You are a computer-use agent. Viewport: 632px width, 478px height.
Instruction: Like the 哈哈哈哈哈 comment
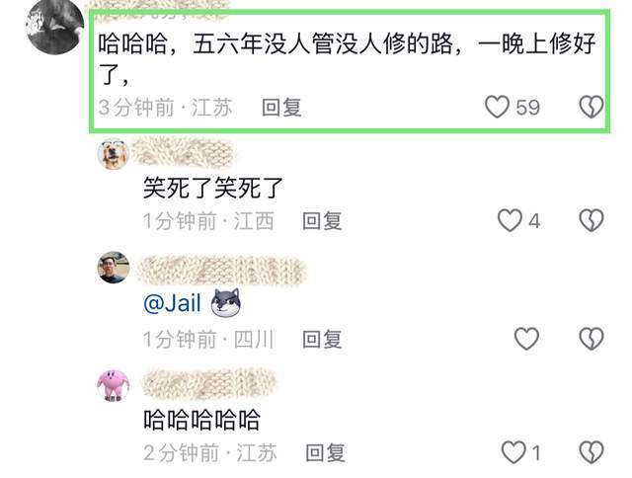tap(513, 451)
